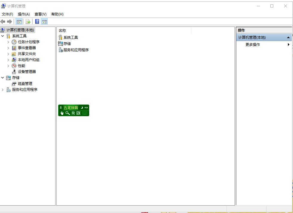
Task: Click the hand icon on the IME bar
Action: 62,113
